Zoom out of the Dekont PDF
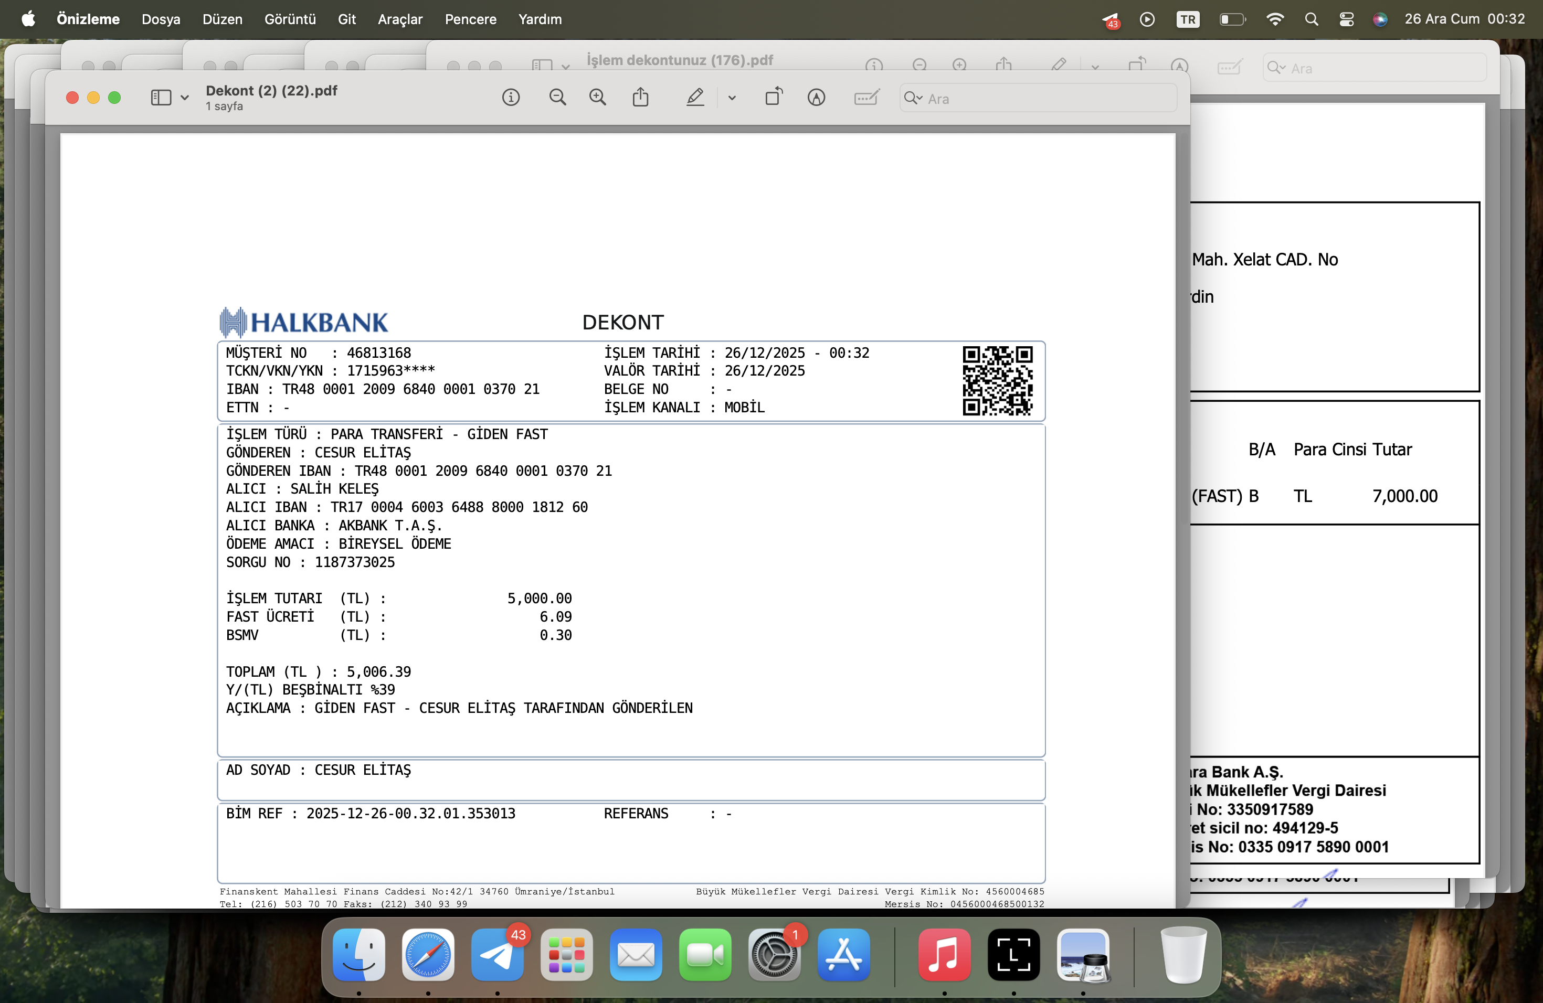 tap(557, 98)
